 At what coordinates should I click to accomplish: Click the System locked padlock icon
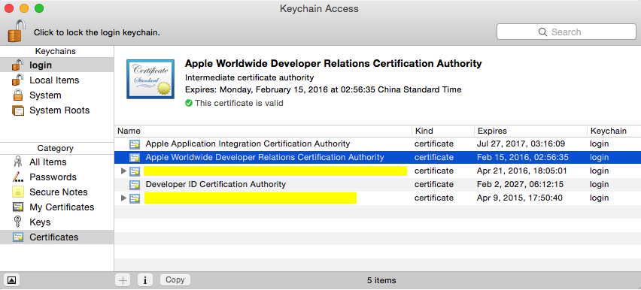[18, 95]
